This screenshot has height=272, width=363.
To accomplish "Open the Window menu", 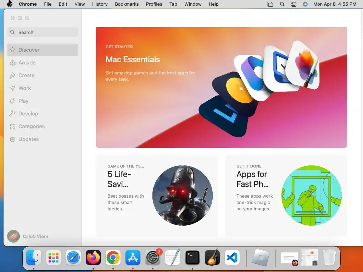I will [193, 4].
